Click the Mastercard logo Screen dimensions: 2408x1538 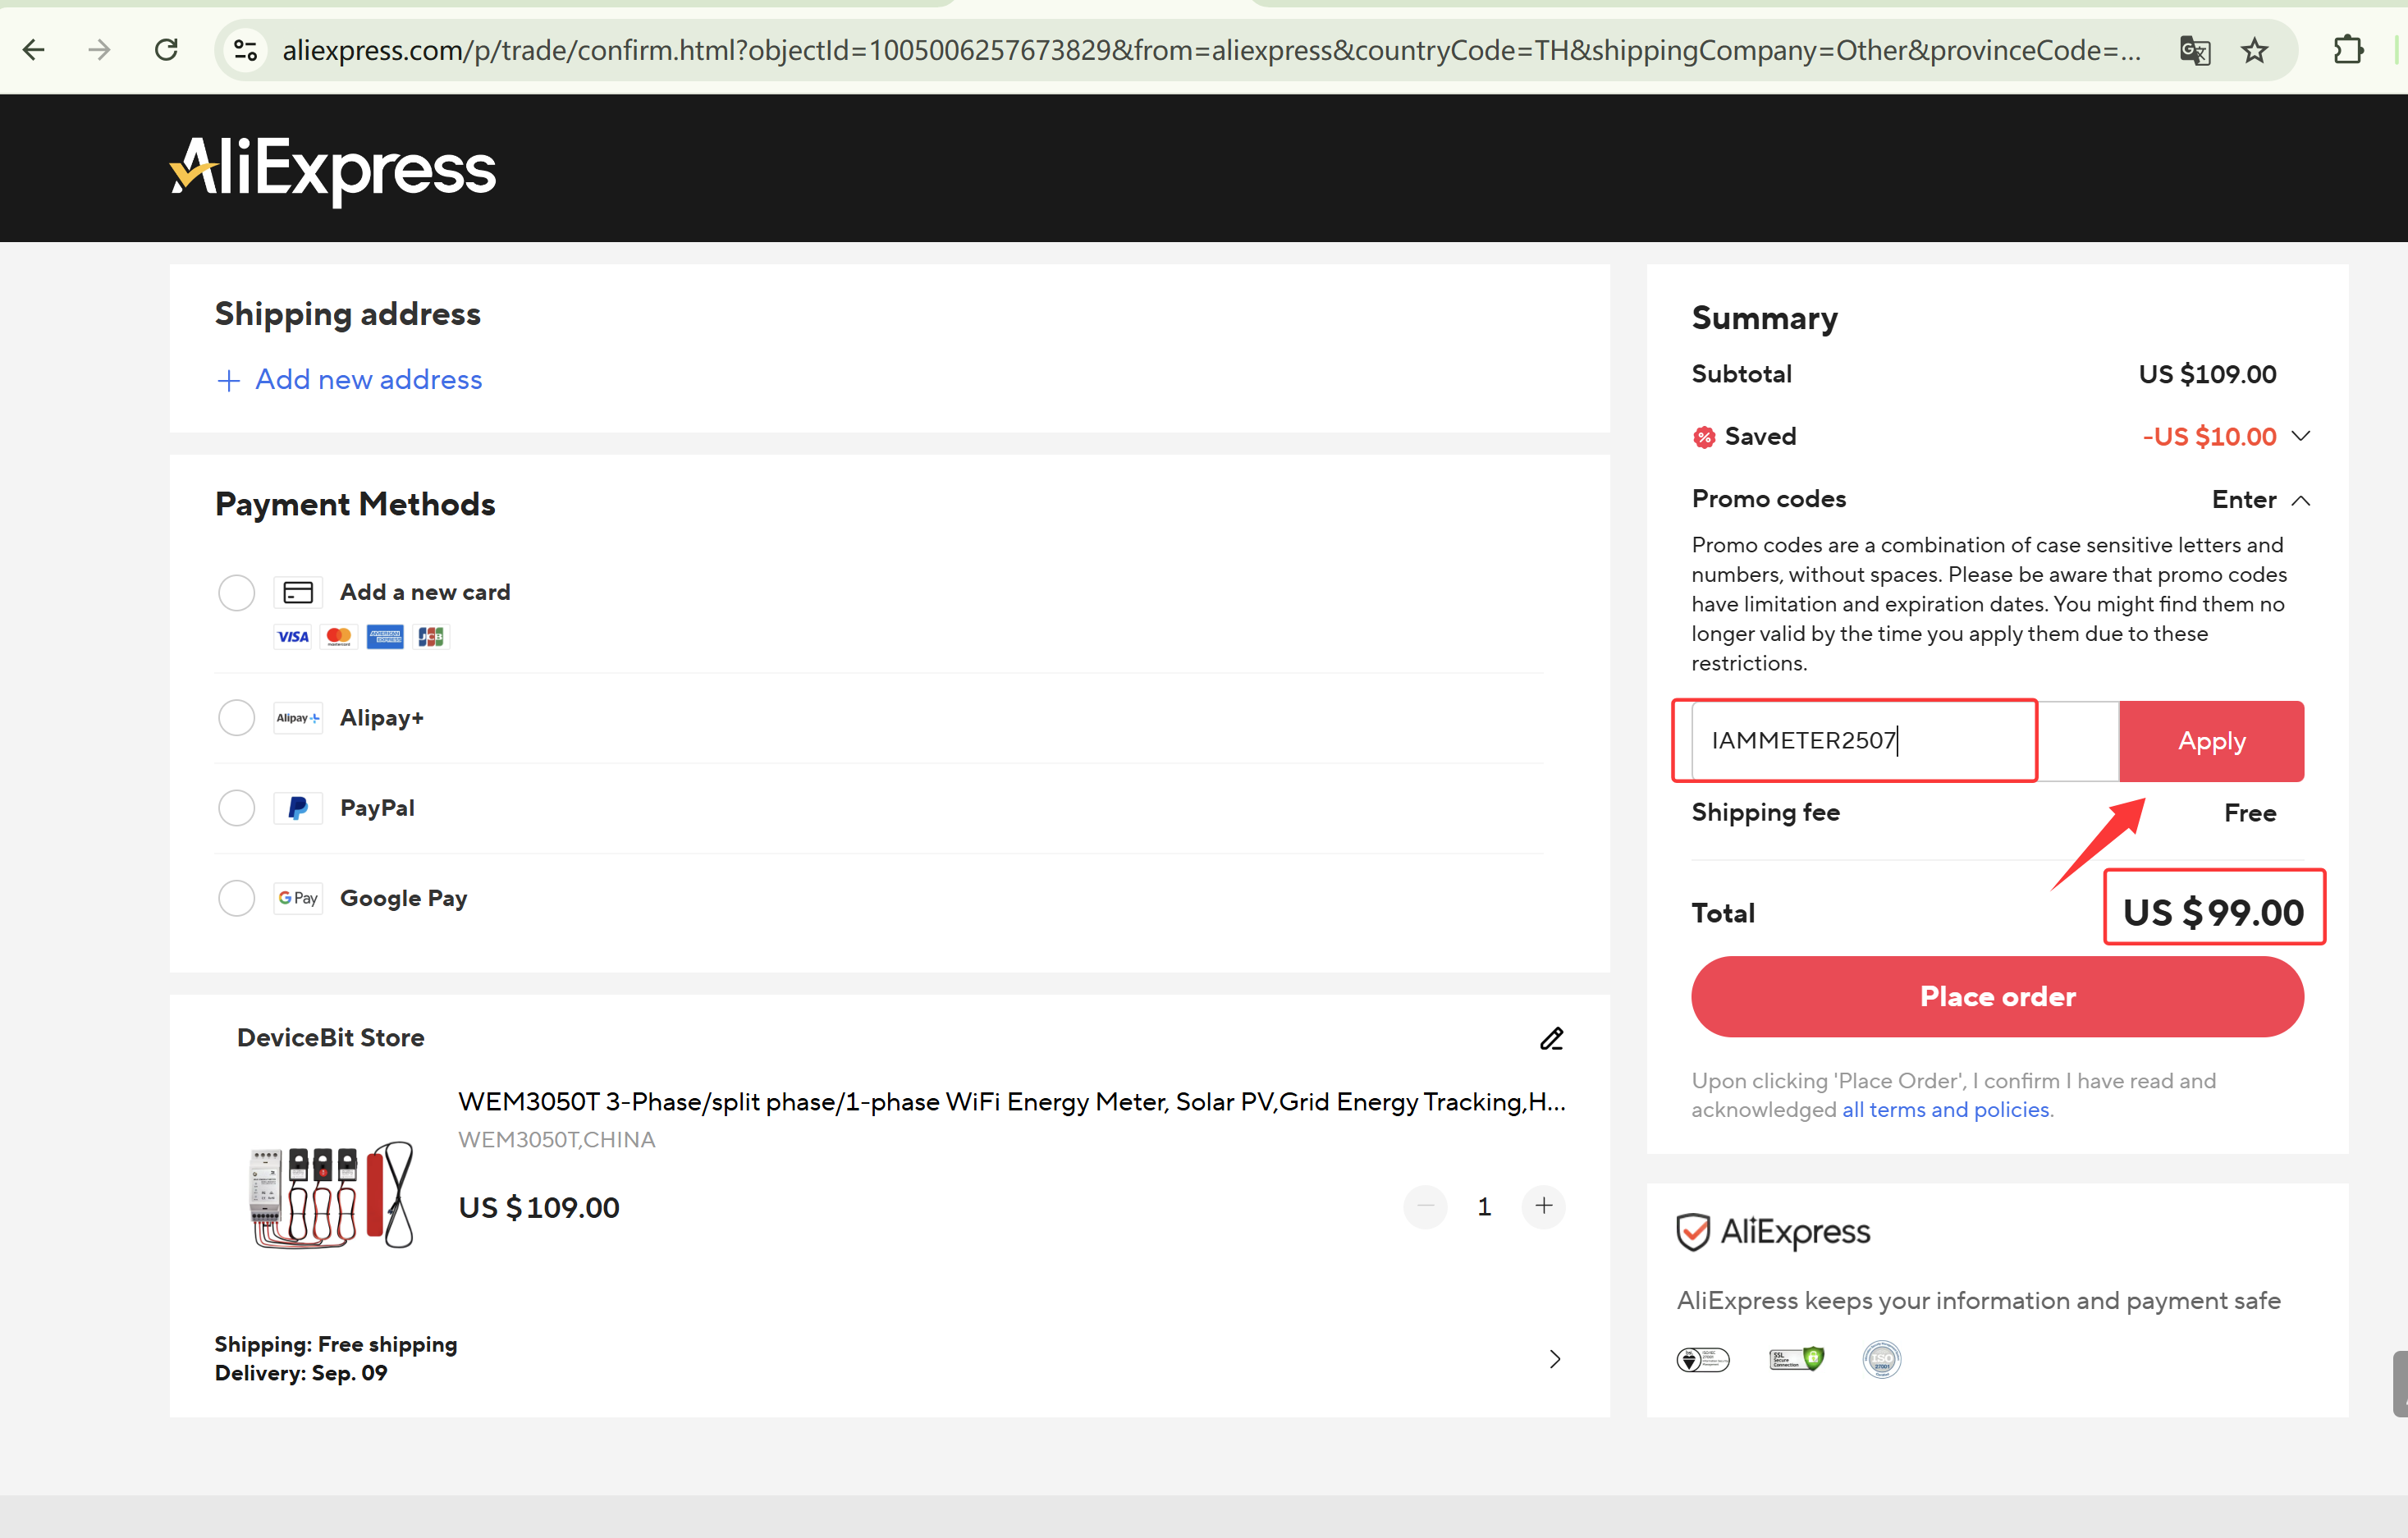[339, 637]
